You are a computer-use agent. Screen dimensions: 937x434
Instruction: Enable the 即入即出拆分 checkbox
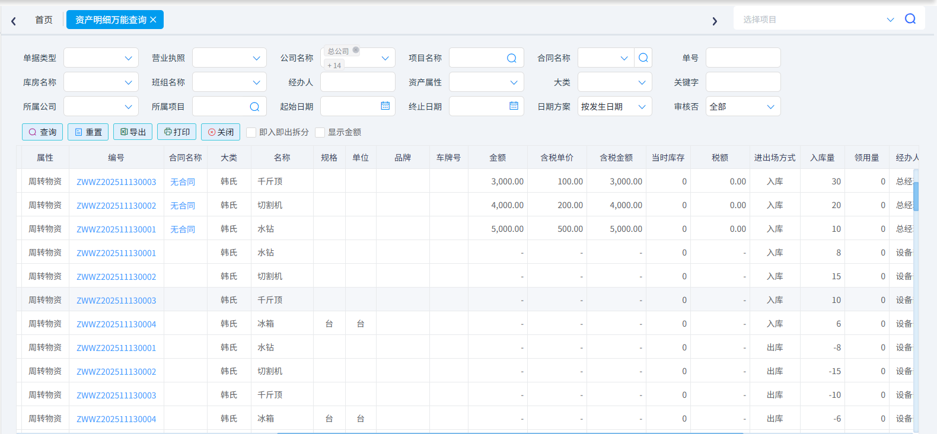[x=251, y=132]
